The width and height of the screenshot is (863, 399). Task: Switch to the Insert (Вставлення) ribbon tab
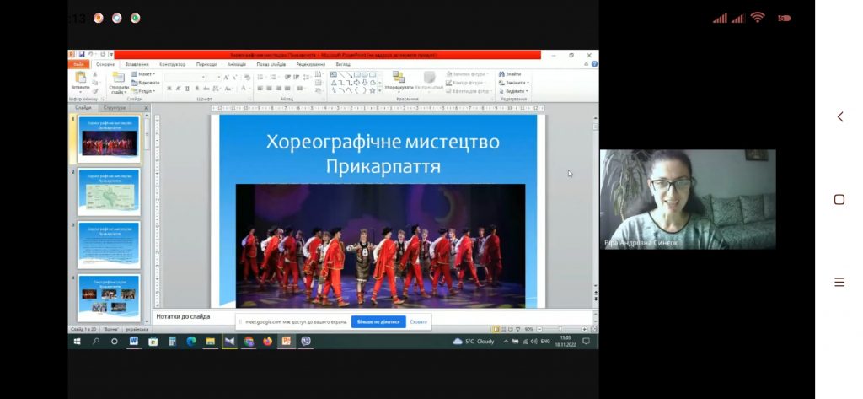pos(137,64)
